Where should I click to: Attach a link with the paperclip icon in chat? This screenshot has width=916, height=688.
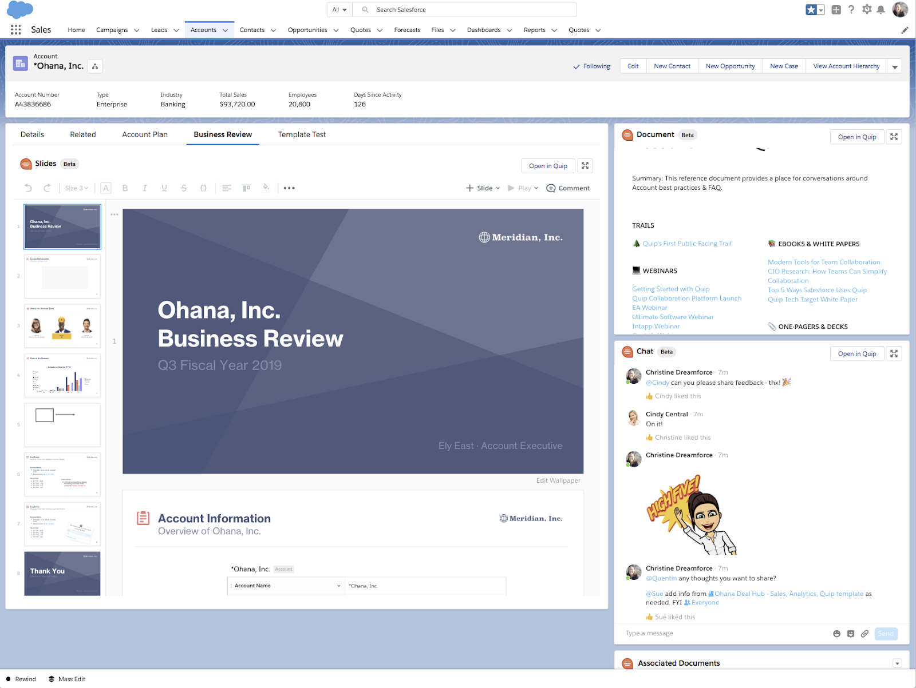[x=864, y=634]
